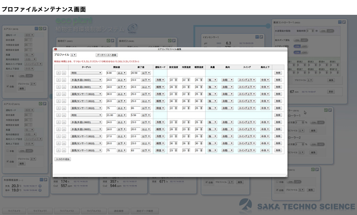This screenshot has height=215, width=357.
Task: Open the プロファイル 1 selector in dialog
Action: tap(73, 55)
